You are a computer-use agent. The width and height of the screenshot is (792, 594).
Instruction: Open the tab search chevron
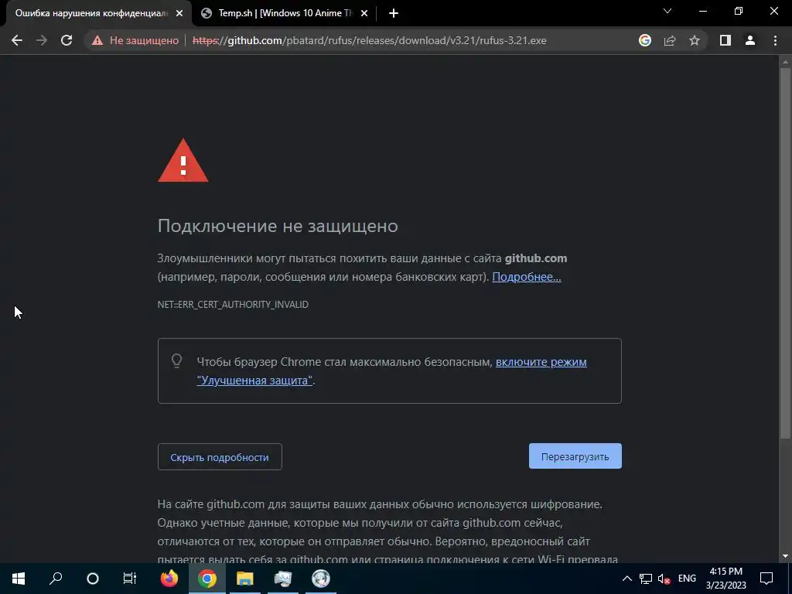pyautogui.click(x=667, y=11)
